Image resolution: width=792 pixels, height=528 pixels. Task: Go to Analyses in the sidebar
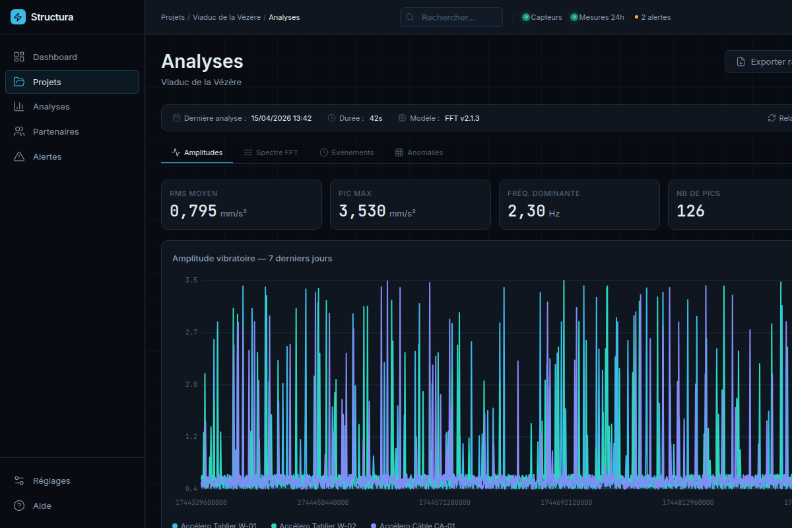[72, 107]
